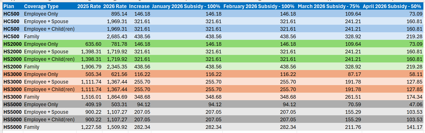This screenshot has height=133, width=425.
Task: Select the 2026 Rate column header
Action: coord(115,6)
